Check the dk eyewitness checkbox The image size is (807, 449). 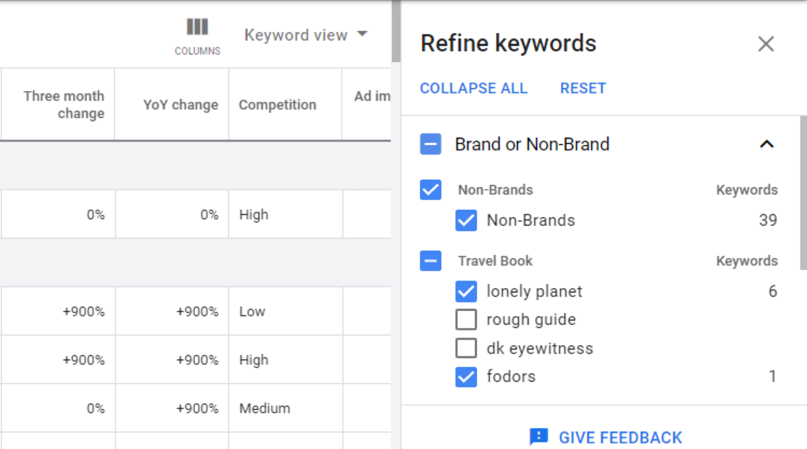pos(466,348)
